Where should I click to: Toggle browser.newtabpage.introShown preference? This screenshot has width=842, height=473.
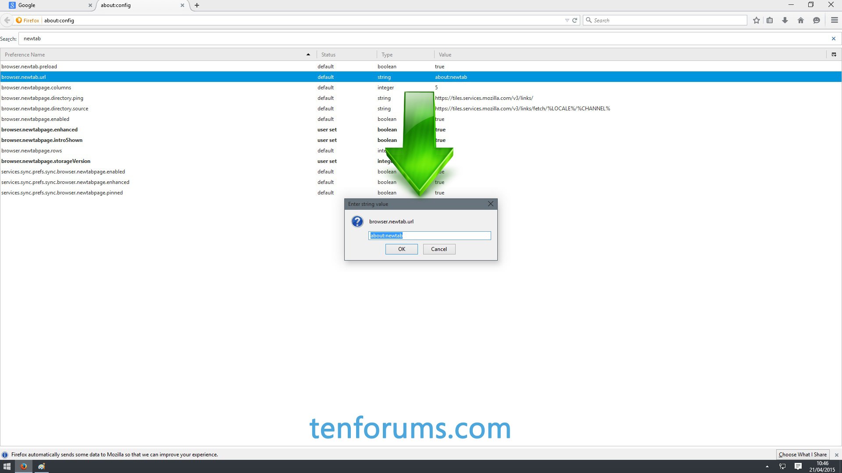click(x=42, y=140)
